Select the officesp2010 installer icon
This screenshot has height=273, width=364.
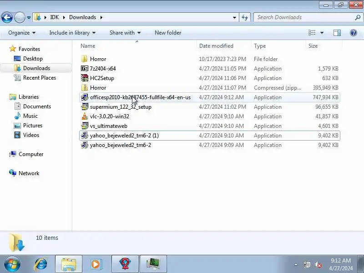85,97
